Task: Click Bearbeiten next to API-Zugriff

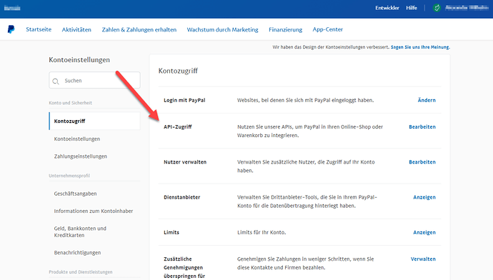Action: click(x=422, y=126)
